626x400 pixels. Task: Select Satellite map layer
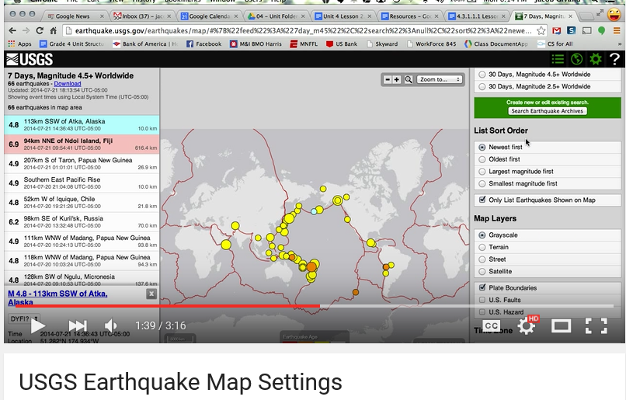(548, 272)
